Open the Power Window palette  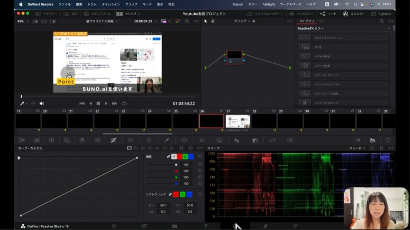[x=184, y=140]
